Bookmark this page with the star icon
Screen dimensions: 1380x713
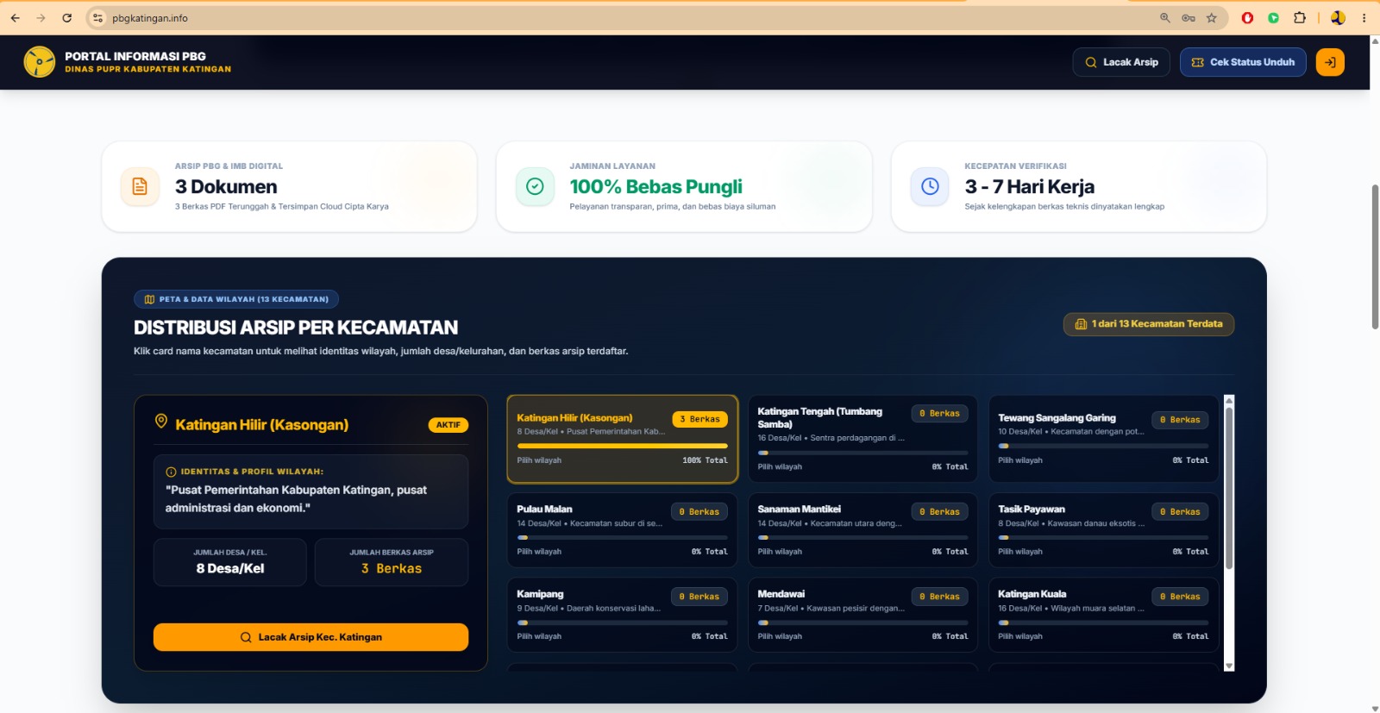1212,17
